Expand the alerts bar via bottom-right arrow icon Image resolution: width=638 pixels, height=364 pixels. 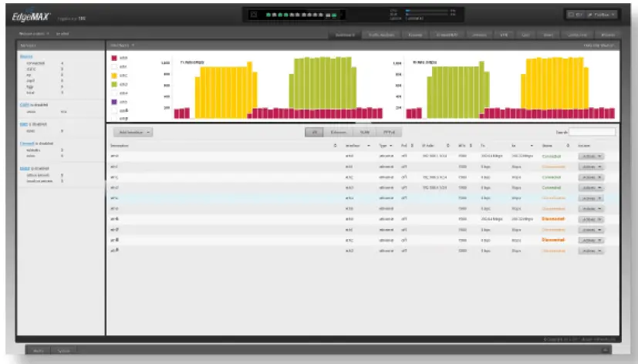[606, 350]
